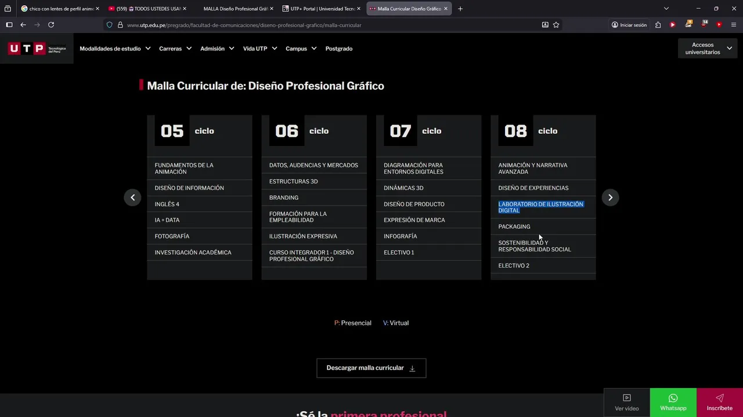Click the UTP logo
Viewport: 743px width, 417px height.
point(37,49)
